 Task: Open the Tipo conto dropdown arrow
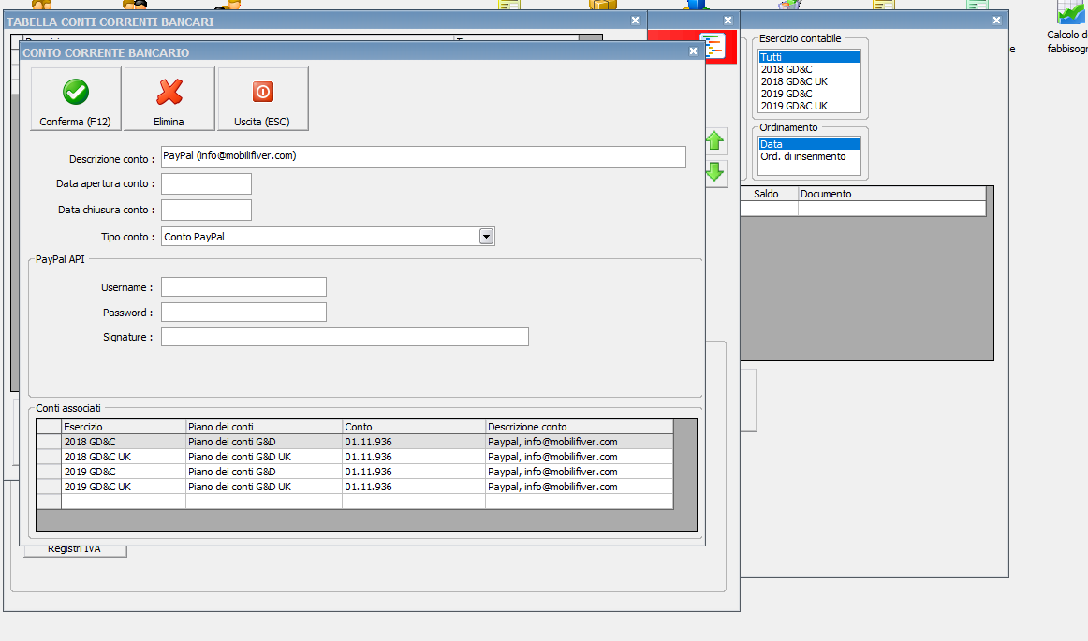pos(486,237)
